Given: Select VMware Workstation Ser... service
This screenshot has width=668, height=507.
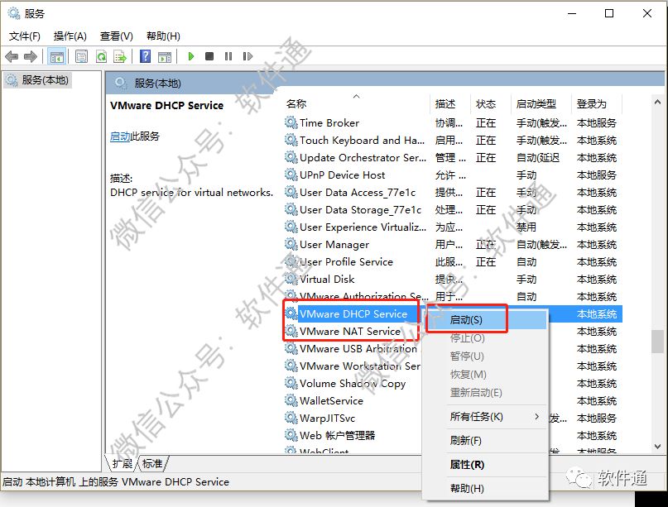Looking at the screenshot, I should coord(360,366).
